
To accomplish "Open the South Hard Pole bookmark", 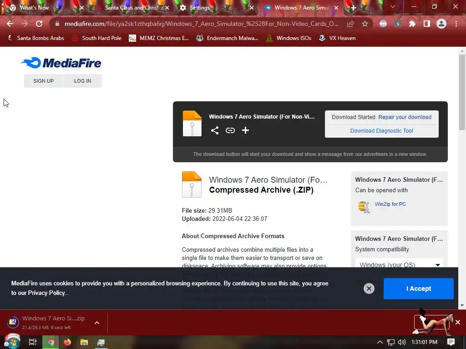I will point(97,38).
